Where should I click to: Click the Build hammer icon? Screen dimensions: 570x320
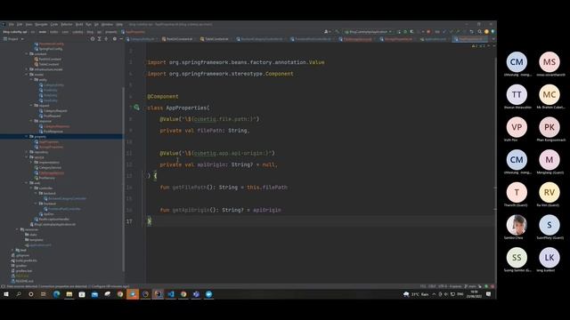[337, 32]
